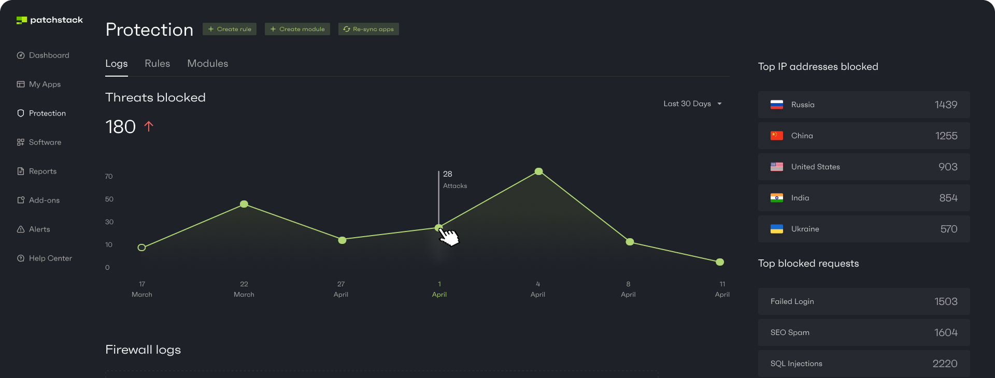The image size is (995, 378).
Task: Open the Dashboard gauge icon
Action: 21,55
